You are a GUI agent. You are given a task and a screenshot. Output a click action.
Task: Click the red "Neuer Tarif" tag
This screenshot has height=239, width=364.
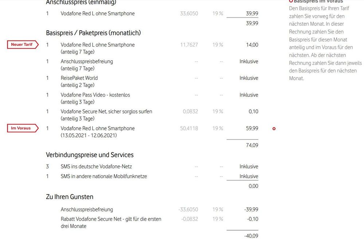pos(22,45)
